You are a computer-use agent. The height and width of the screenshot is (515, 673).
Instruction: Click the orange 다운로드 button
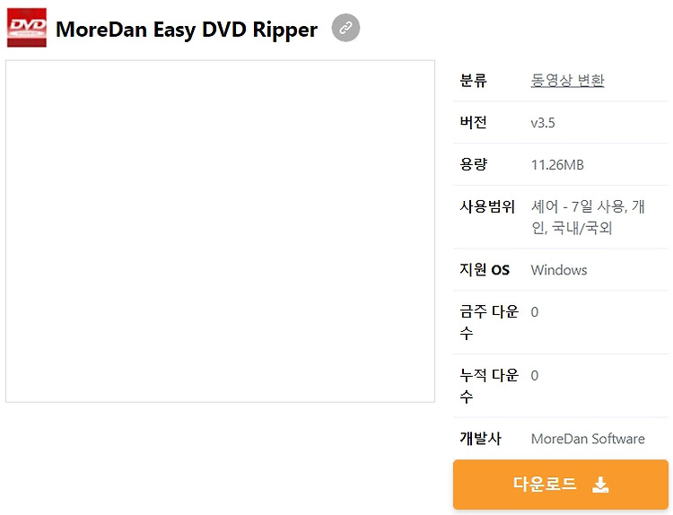coord(561,484)
